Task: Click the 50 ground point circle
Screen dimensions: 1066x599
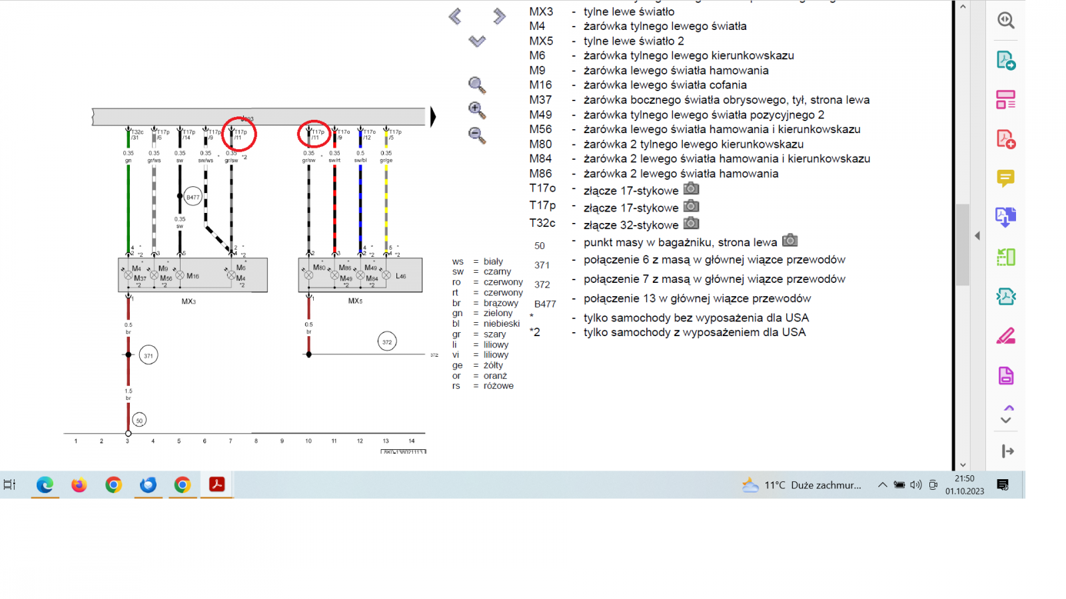Action: 139,420
